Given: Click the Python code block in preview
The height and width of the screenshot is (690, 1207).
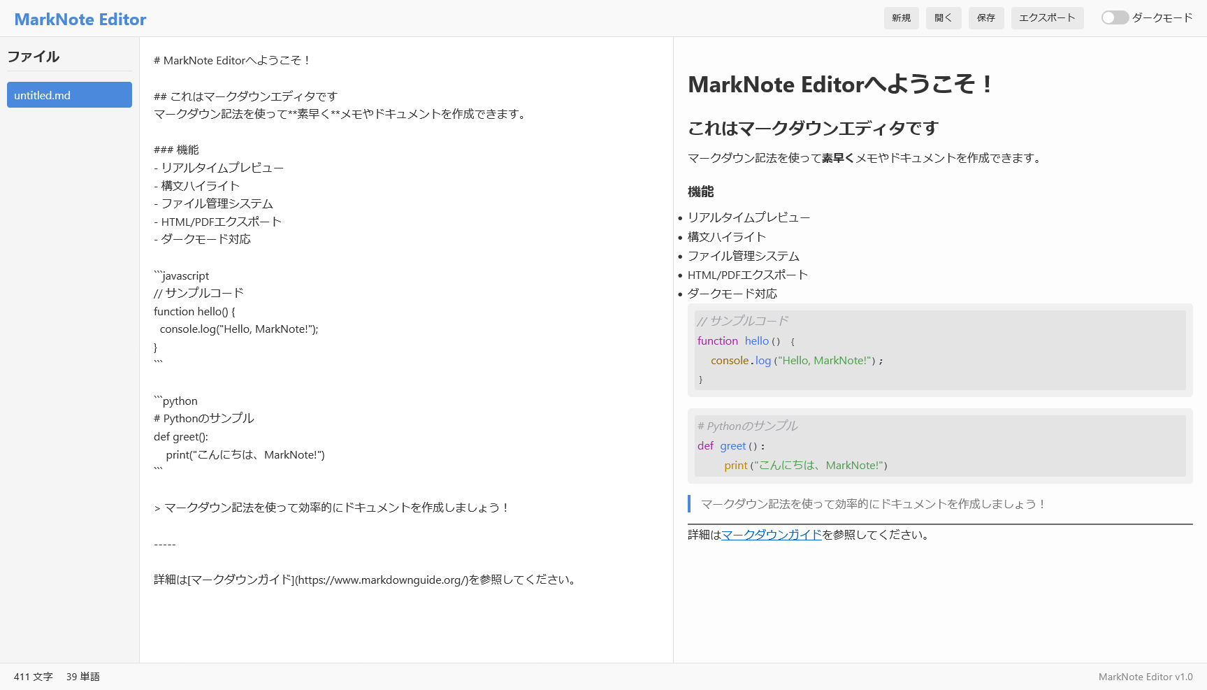Looking at the screenshot, I should (x=939, y=446).
